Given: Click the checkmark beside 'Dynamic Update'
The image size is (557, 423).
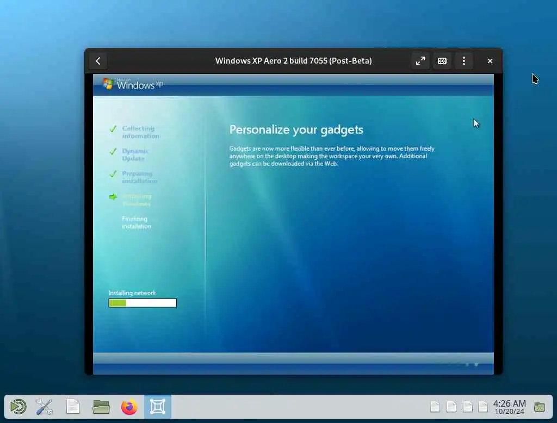Looking at the screenshot, I should [113, 151].
